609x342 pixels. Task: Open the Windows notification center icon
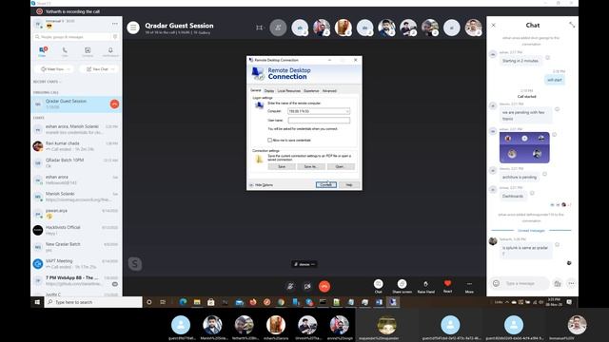click(569, 302)
